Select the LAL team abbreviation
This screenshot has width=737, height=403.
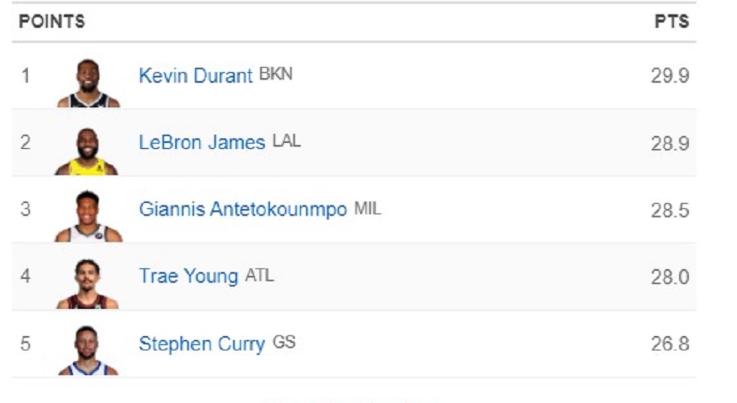287,141
